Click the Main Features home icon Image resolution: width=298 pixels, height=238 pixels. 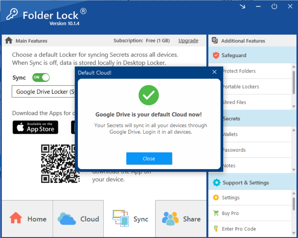9,41
